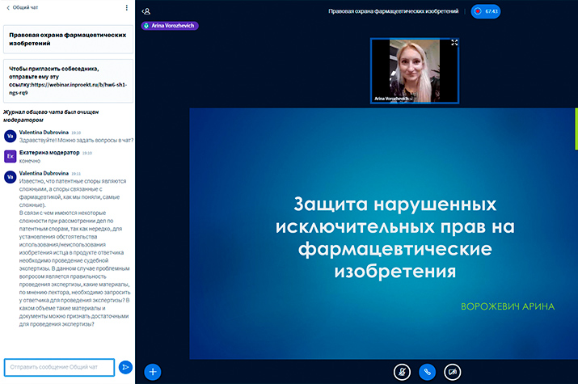Click the Arina Vorozhevich talking indicator
The image size is (578, 384).
pos(170,26)
